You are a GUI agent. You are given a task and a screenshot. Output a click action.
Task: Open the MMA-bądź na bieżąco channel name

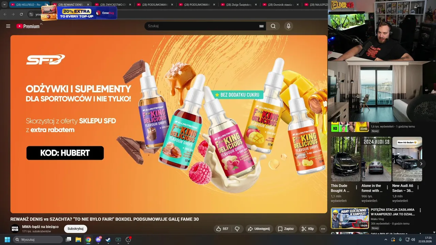40,227
